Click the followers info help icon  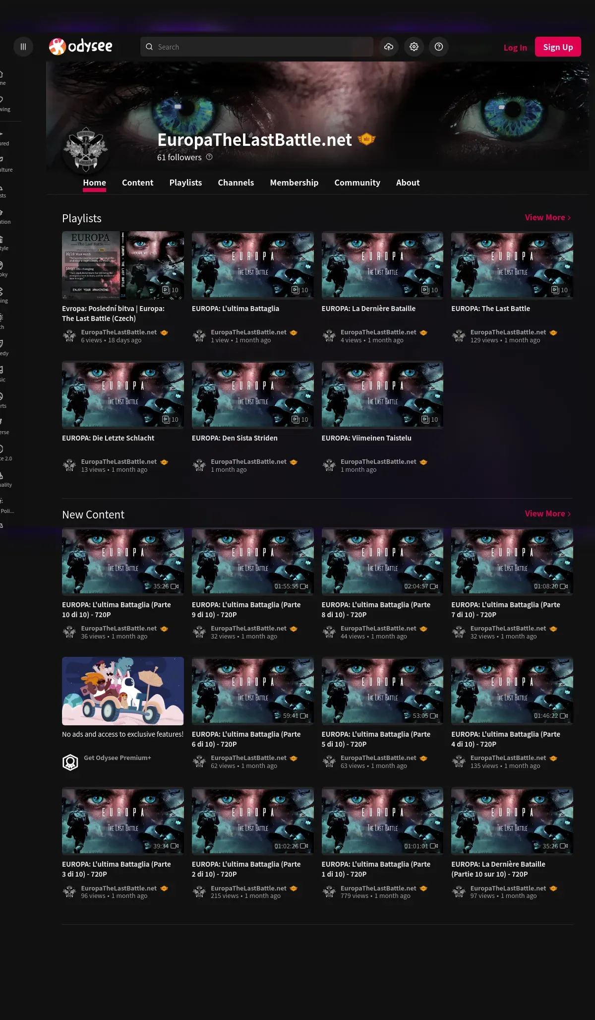pyautogui.click(x=209, y=157)
